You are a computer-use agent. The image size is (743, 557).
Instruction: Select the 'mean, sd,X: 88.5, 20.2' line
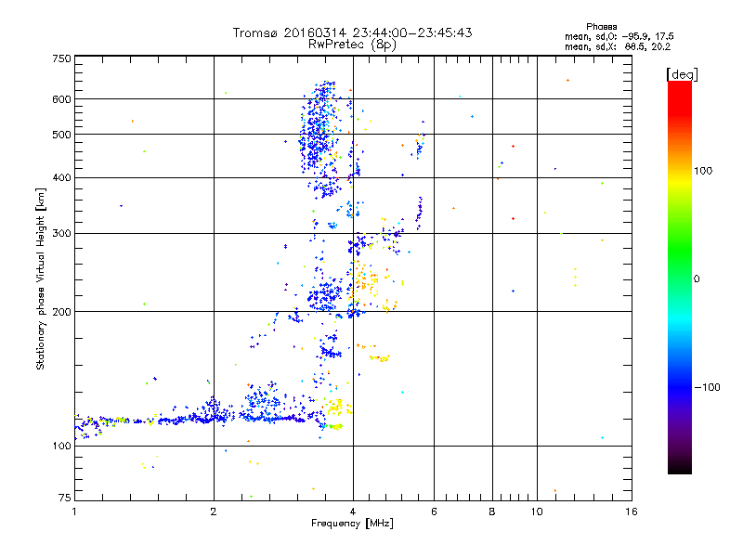coord(618,46)
